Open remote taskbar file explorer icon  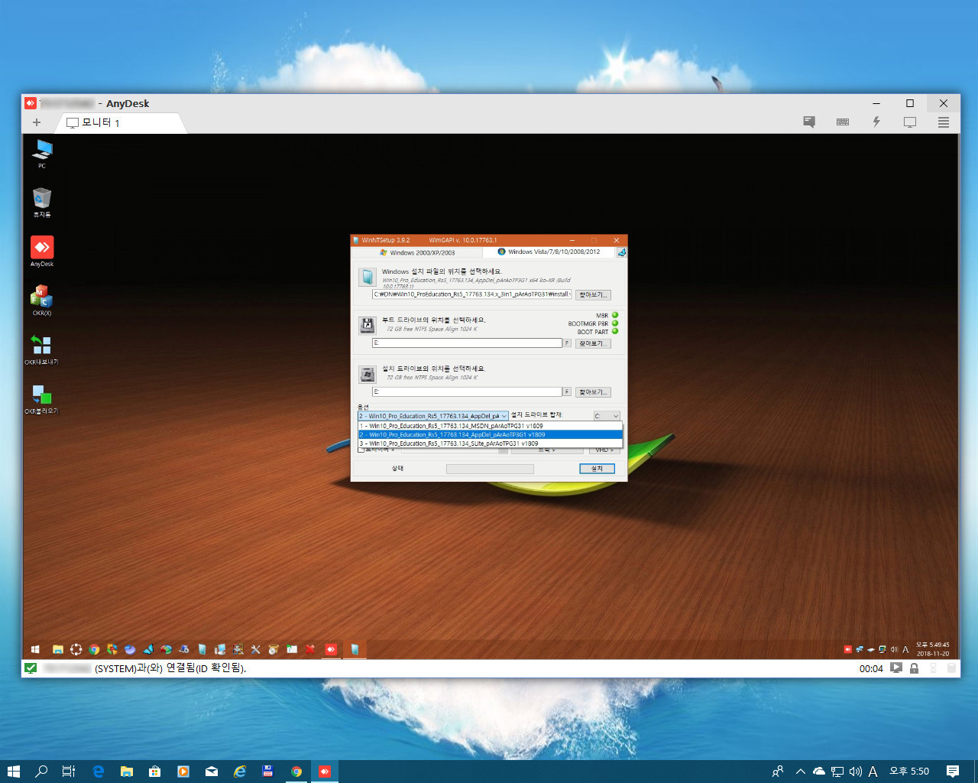tap(57, 649)
